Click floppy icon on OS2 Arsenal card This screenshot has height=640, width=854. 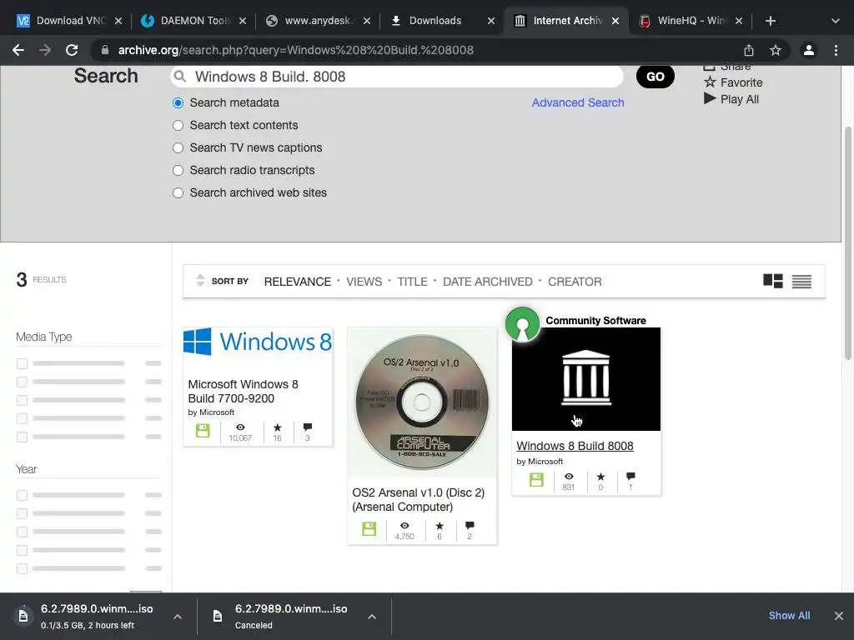[369, 529]
